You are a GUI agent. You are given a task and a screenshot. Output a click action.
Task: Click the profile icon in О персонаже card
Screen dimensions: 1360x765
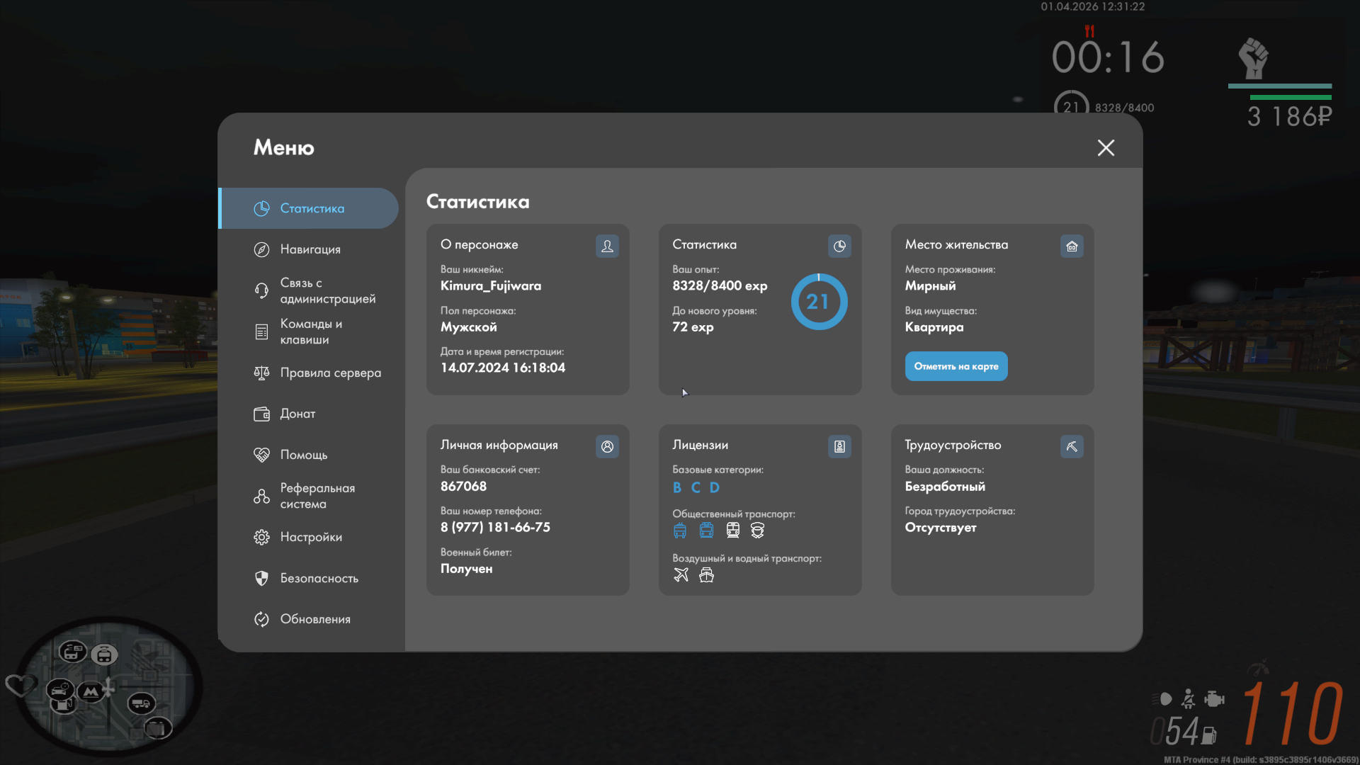pyautogui.click(x=607, y=246)
